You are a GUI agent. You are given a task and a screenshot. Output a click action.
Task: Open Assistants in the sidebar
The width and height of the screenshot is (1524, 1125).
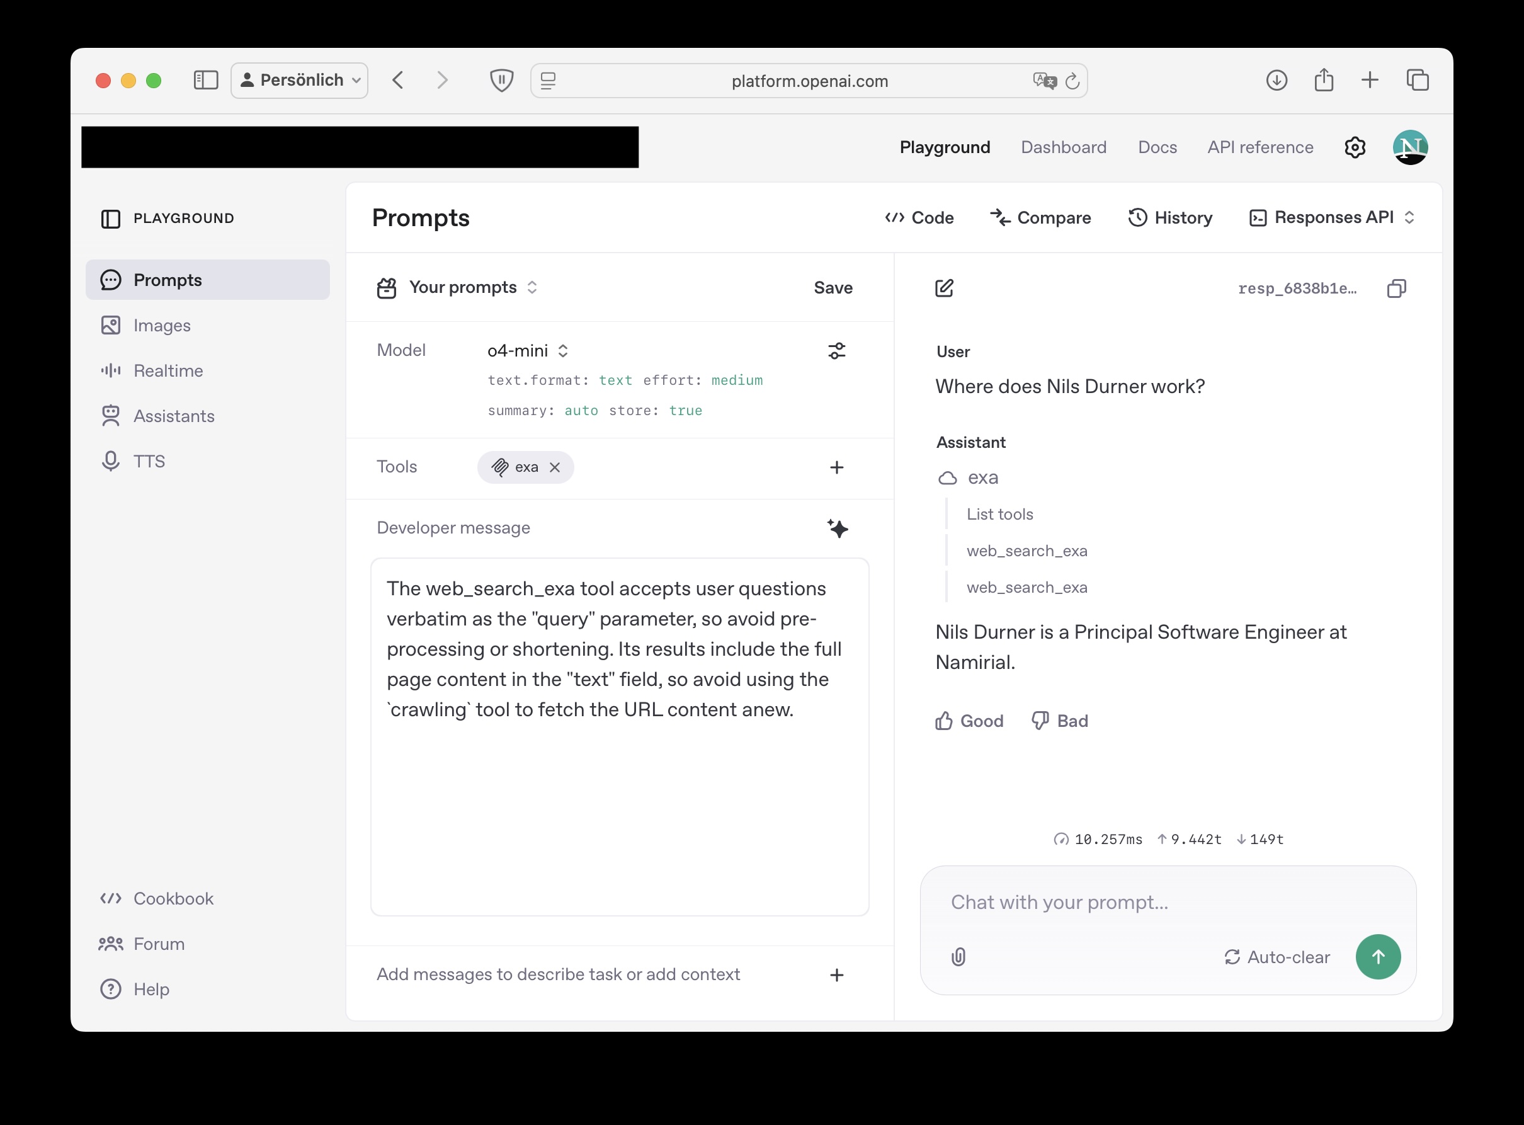[x=208, y=416]
